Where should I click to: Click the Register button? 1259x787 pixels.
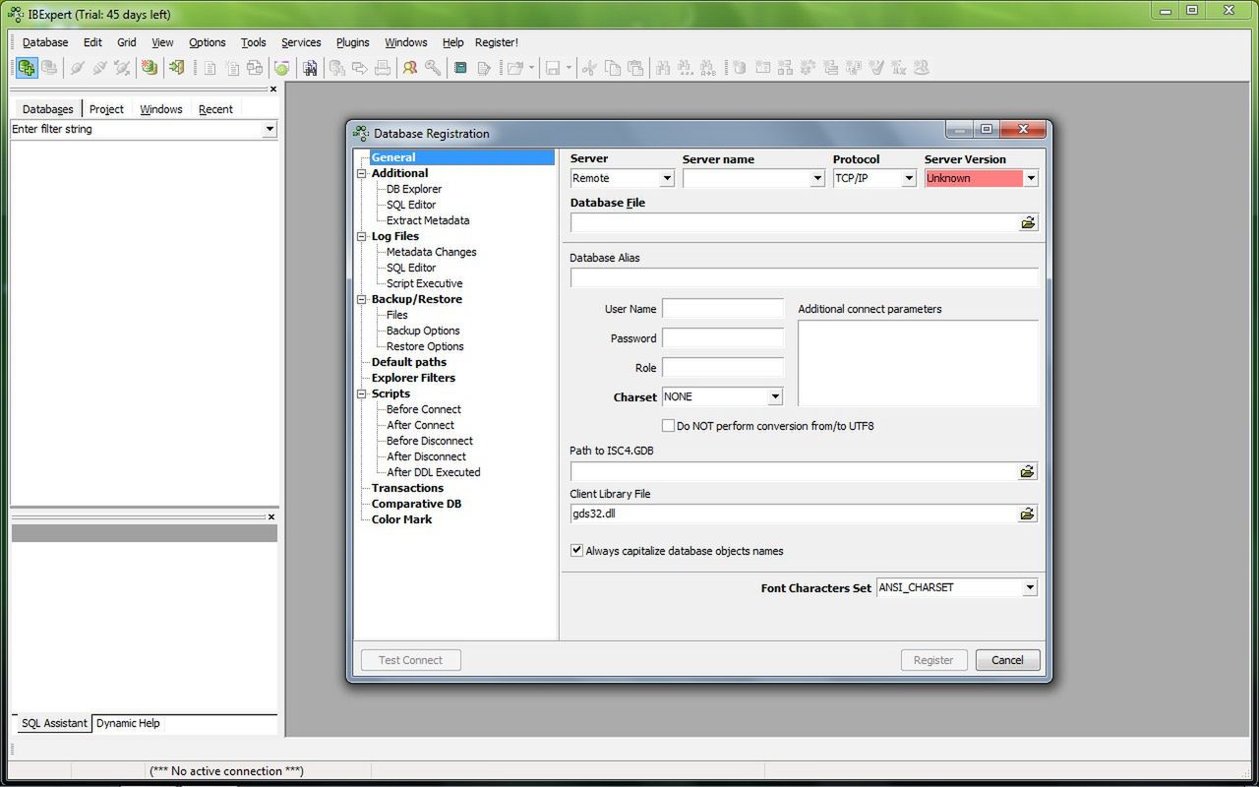pos(933,660)
